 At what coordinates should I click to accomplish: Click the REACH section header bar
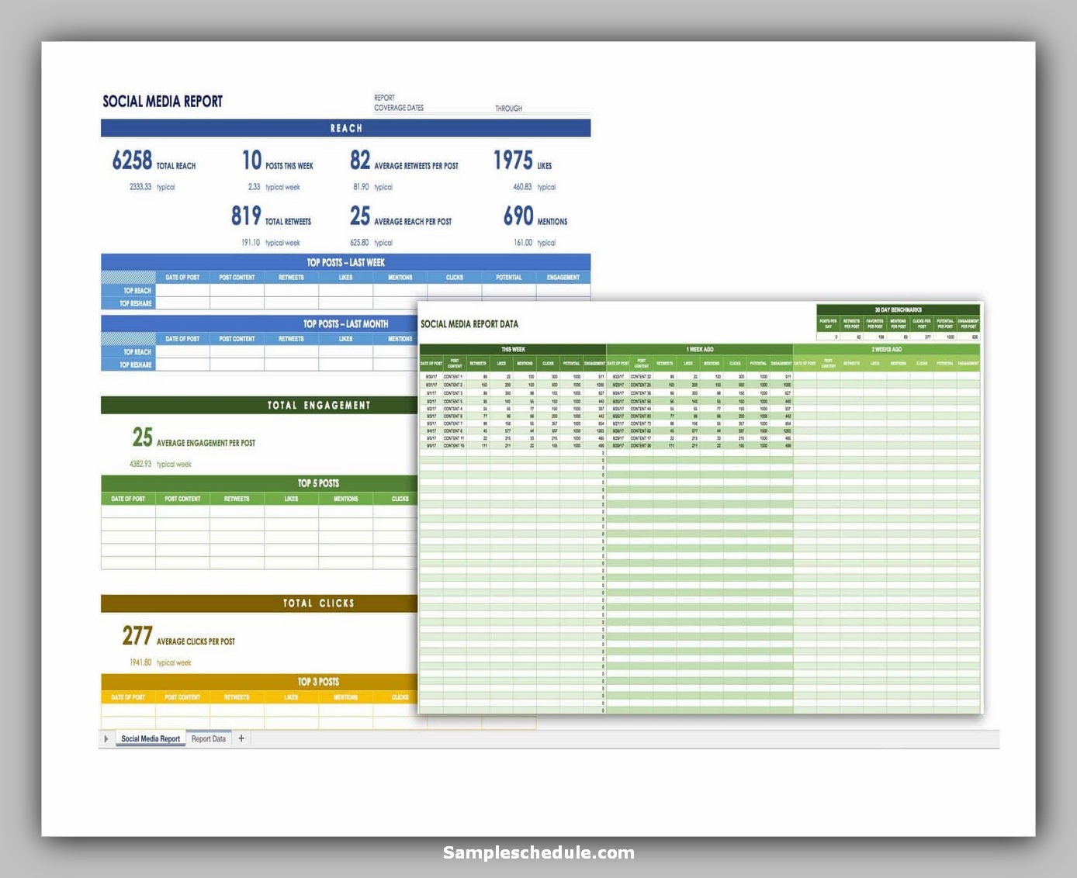(x=346, y=128)
